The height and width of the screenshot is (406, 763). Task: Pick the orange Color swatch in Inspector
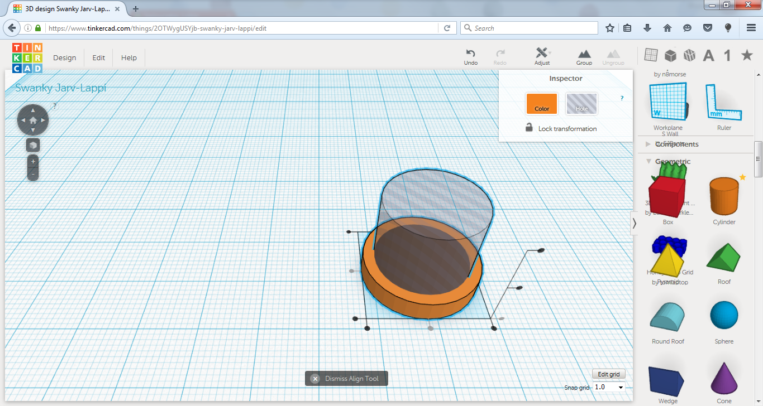[x=542, y=104]
